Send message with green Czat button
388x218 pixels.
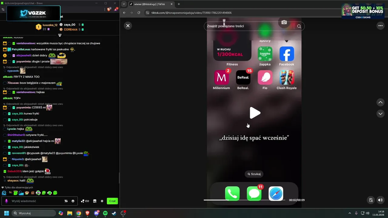[x=112, y=201]
